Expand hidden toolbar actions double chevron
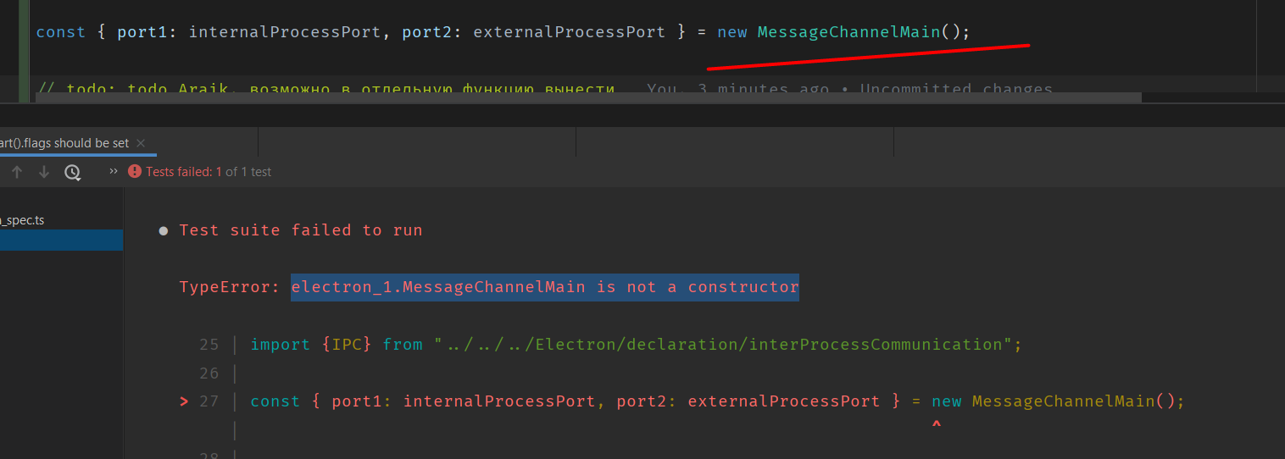Image resolution: width=1285 pixels, height=459 pixels. click(x=114, y=172)
